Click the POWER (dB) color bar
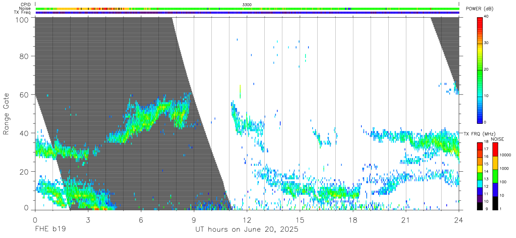Screen dimensions: 516x238 pos(479,70)
